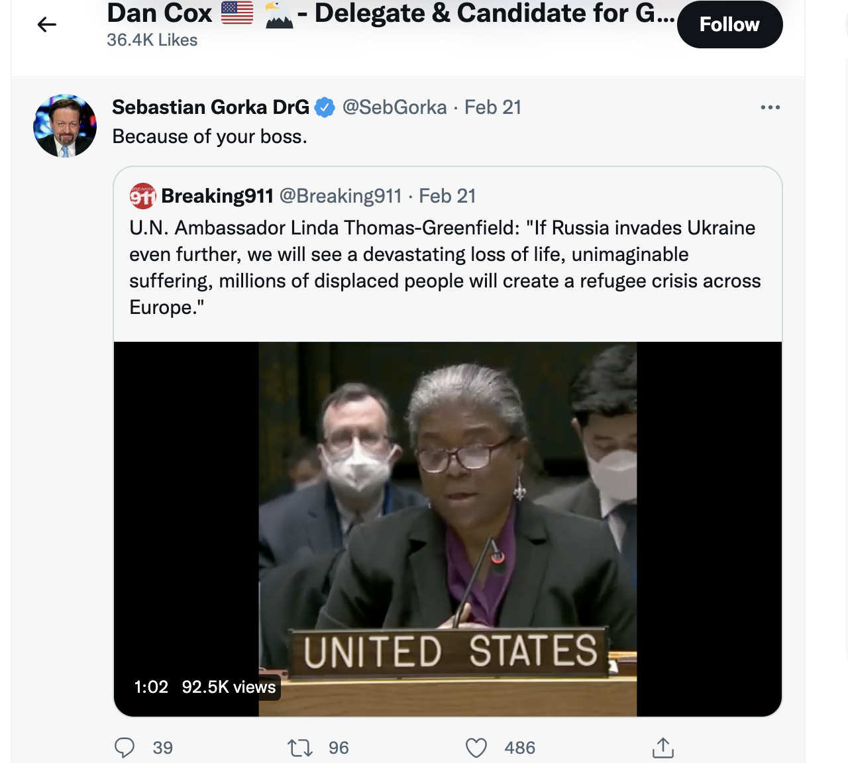Click the 92.5K views video label
The width and height of the screenshot is (848, 763).
[229, 687]
